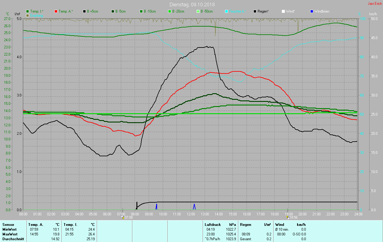Select the Temp. A.* legend label
Image resolution: width=383 pixels, height=242 pixels.
(66, 11)
